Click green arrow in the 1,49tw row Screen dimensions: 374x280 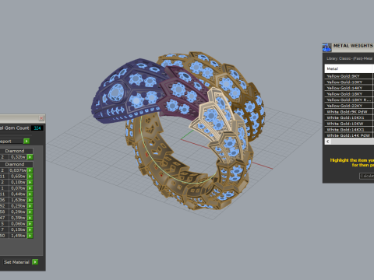[30, 236]
